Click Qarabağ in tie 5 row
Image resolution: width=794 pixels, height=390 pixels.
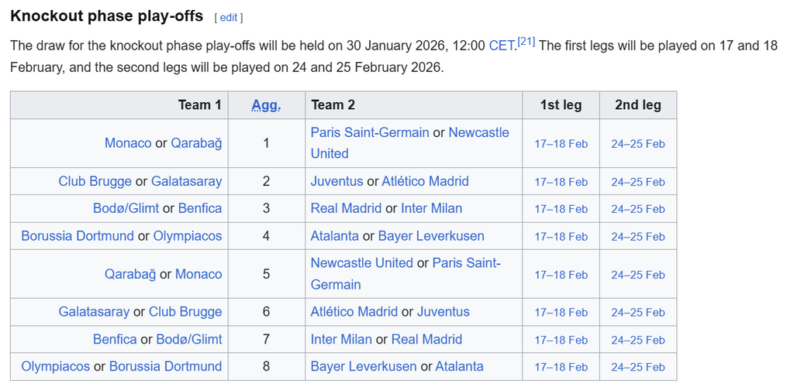click(130, 274)
